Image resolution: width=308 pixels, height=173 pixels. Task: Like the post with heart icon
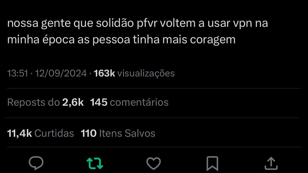coord(154,163)
